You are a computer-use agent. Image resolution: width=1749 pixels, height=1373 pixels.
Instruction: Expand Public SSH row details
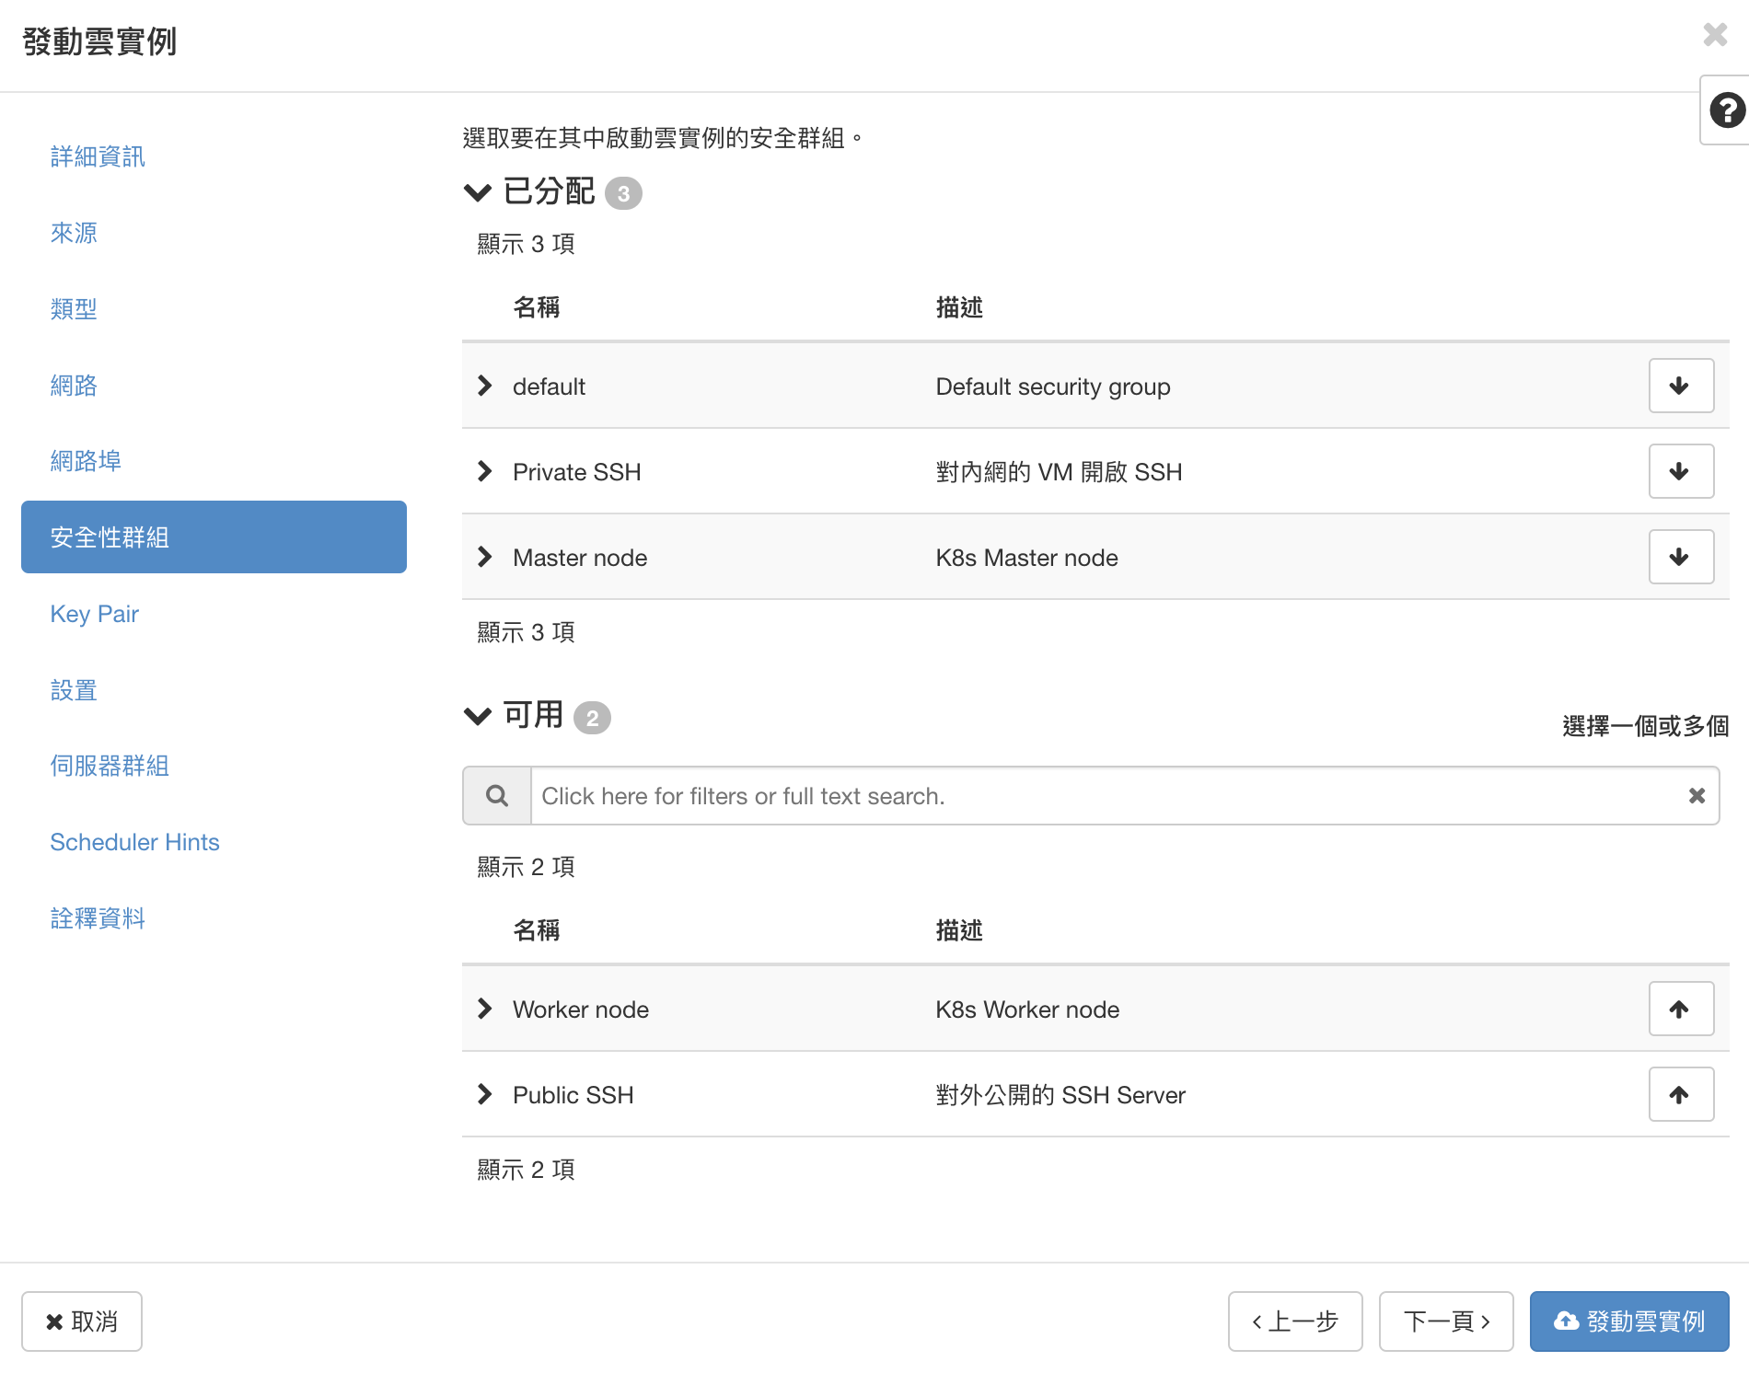tap(485, 1094)
